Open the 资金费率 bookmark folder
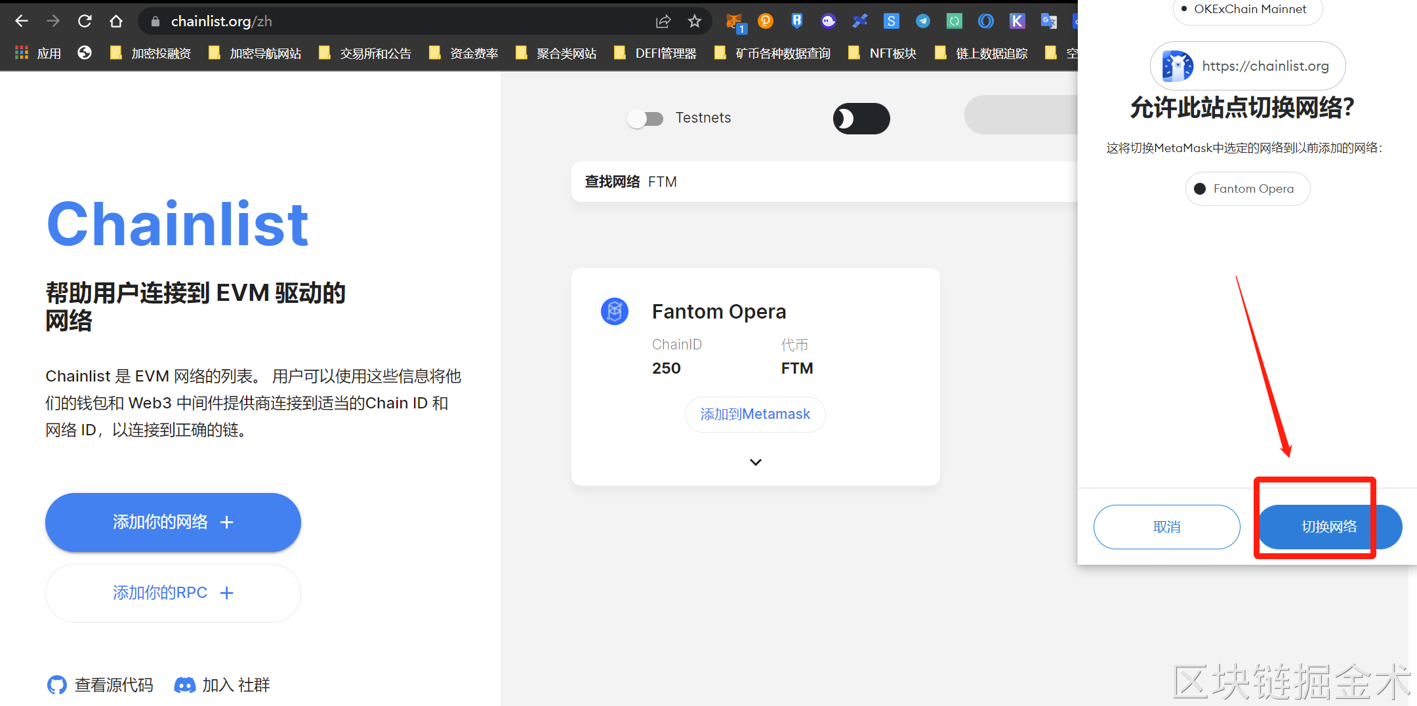Image resolution: width=1417 pixels, height=706 pixels. [464, 53]
